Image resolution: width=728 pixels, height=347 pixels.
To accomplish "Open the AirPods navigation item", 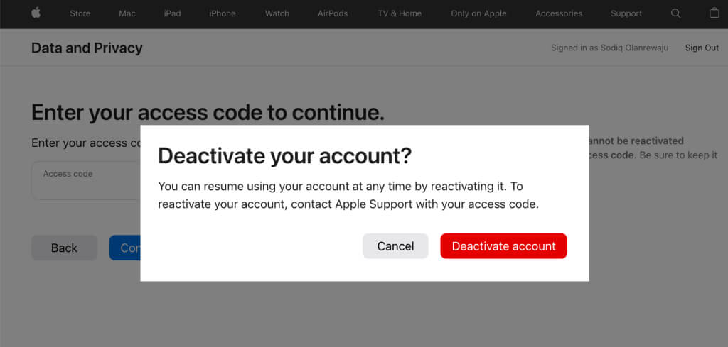I will (333, 13).
